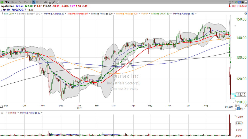Image resolution: width=248 pixels, height=139 pixels.
Task: Click the orange VWAP label
Action: click(144, 14)
